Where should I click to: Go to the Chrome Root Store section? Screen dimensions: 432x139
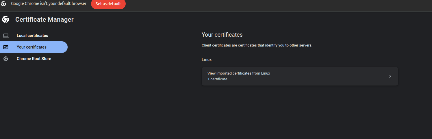click(x=34, y=59)
